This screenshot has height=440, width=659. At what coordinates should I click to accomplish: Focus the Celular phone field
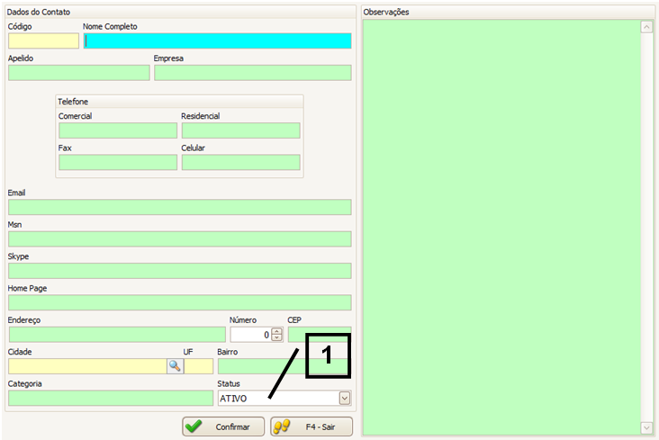click(x=240, y=162)
